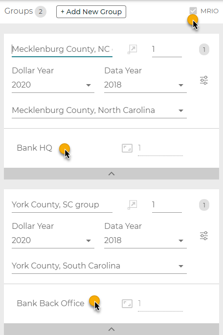
Task: Open Data Year dropdown in Mecklenburg group
Action: pos(145,85)
